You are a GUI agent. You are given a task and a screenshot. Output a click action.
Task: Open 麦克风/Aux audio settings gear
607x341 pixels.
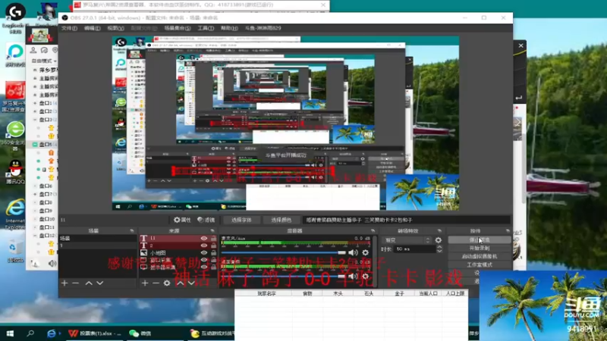click(365, 252)
